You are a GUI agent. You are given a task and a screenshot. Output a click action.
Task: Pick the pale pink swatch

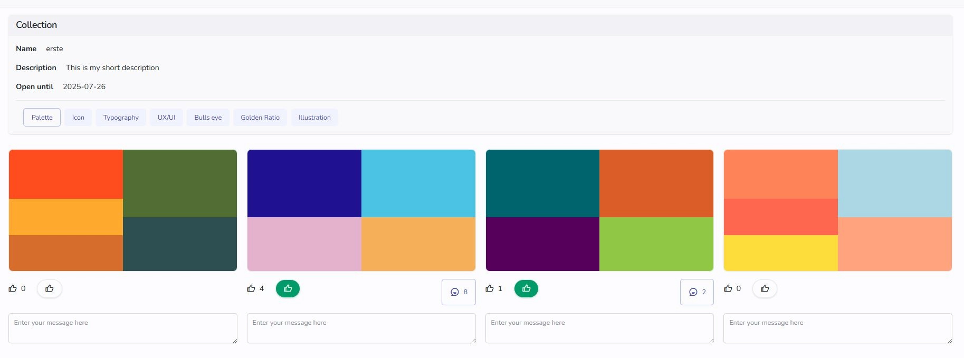pos(304,244)
